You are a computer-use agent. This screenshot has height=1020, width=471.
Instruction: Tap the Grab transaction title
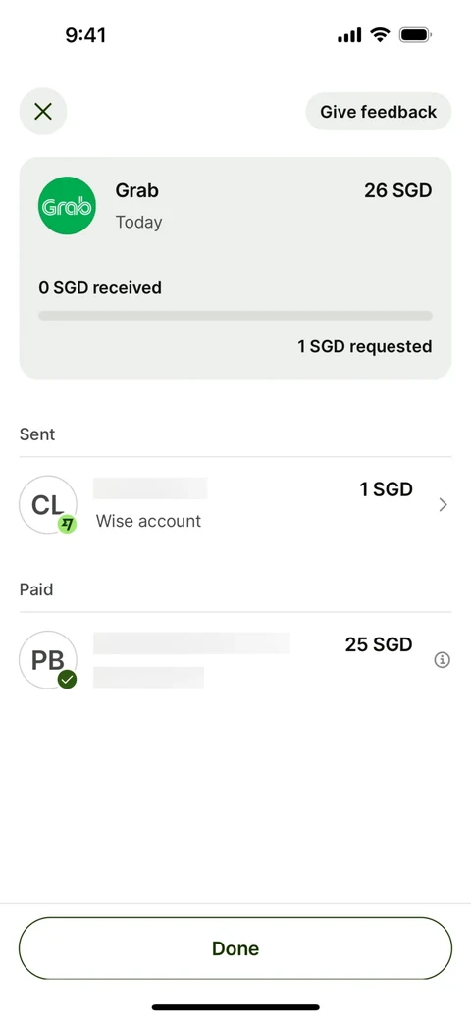point(136,190)
